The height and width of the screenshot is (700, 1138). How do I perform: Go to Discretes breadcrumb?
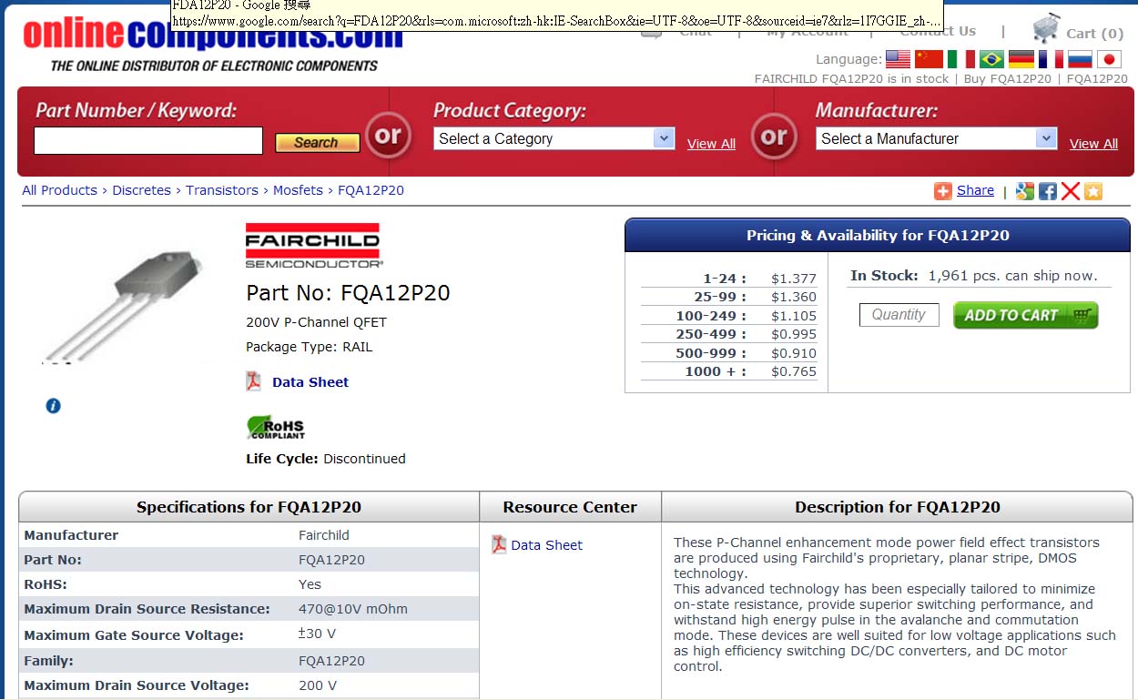tap(141, 190)
